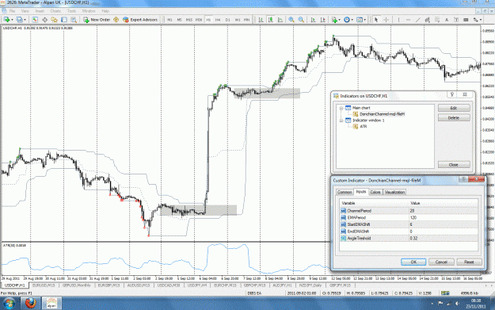495x310 pixels.
Task: Open the File menu
Action: tap(12, 11)
